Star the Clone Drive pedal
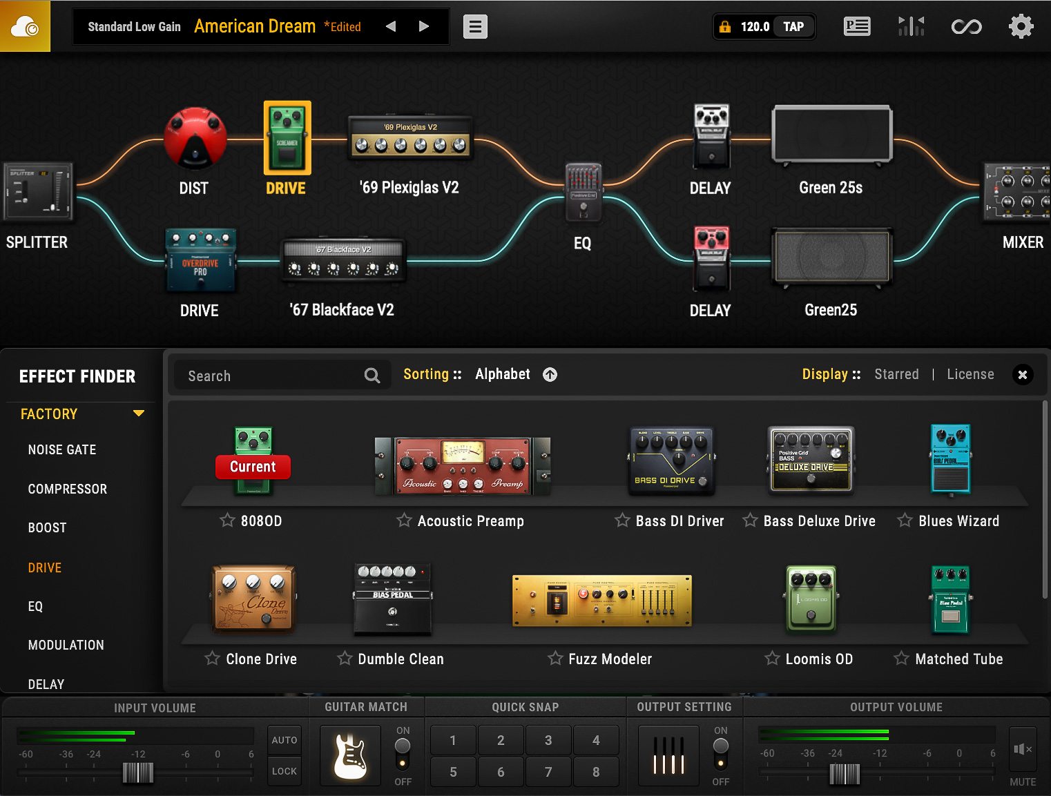This screenshot has height=796, width=1051. (213, 658)
